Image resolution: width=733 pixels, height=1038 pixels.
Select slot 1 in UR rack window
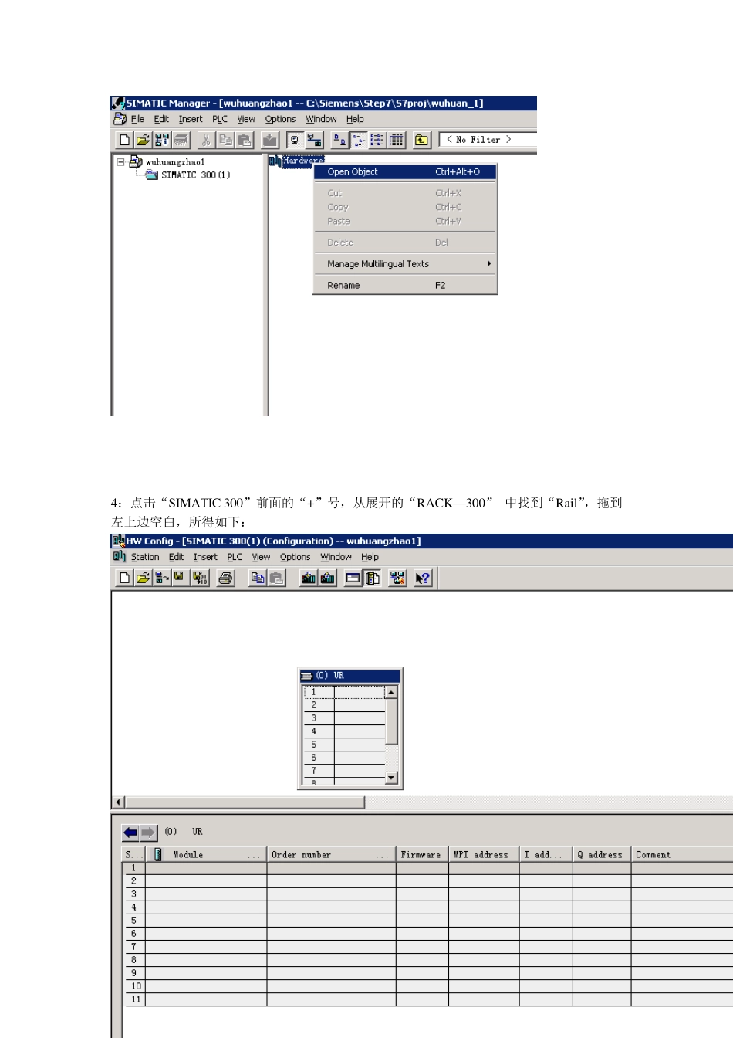344,692
